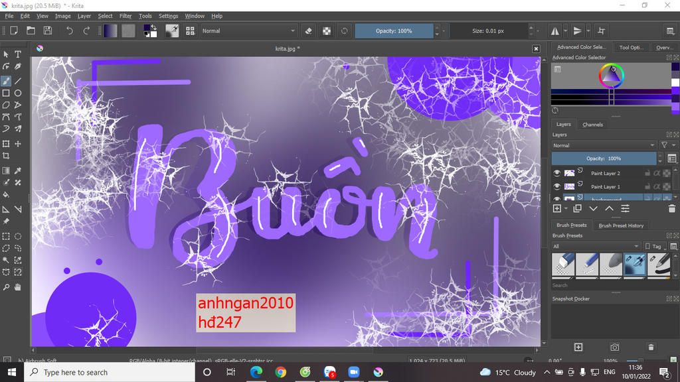Close the krita.jpg document tab
Image resolution: width=680 pixels, height=382 pixels.
click(536, 48)
